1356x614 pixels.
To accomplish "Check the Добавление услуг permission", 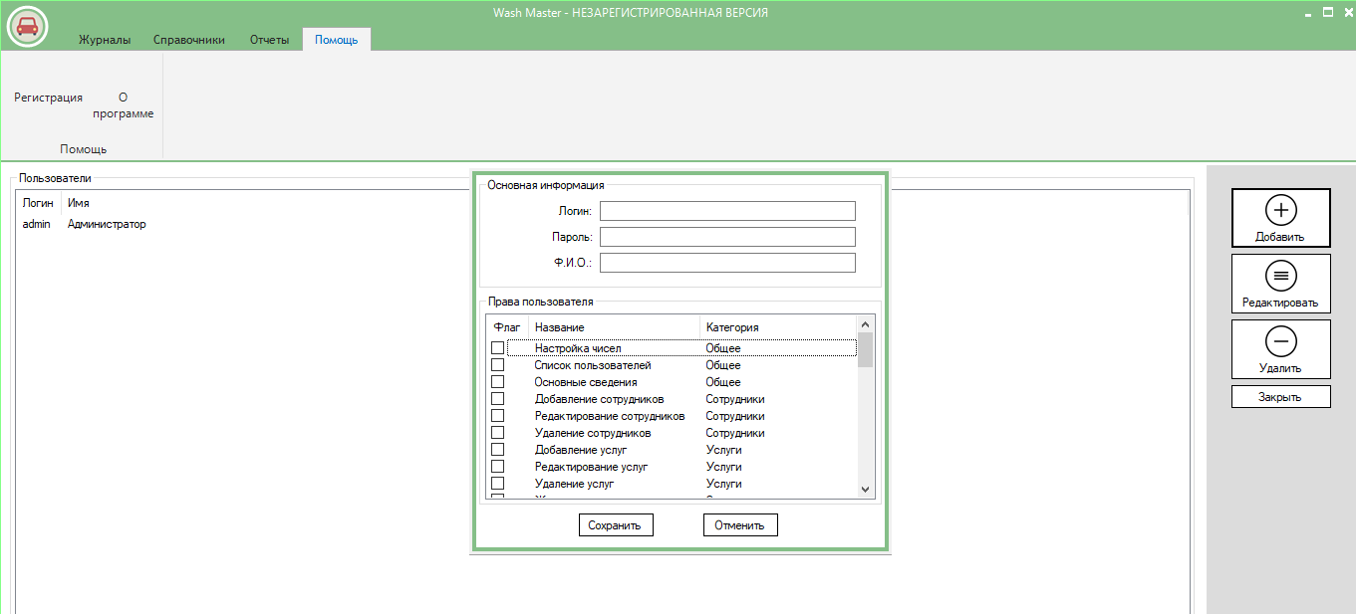I will pyautogui.click(x=497, y=450).
